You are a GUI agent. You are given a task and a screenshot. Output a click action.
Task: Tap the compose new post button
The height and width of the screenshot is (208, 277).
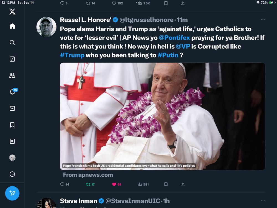click(x=12, y=193)
